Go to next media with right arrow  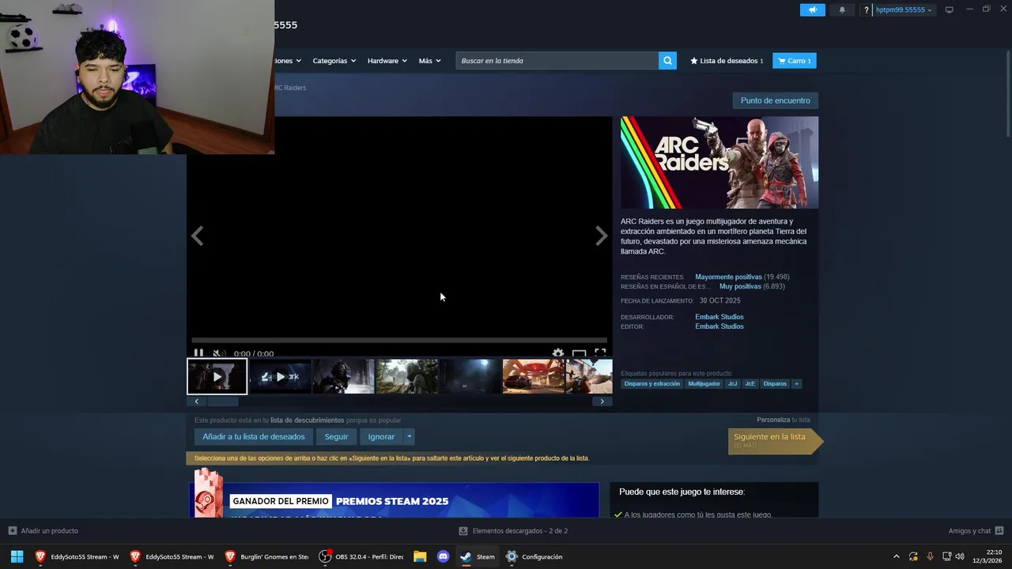[x=602, y=236]
